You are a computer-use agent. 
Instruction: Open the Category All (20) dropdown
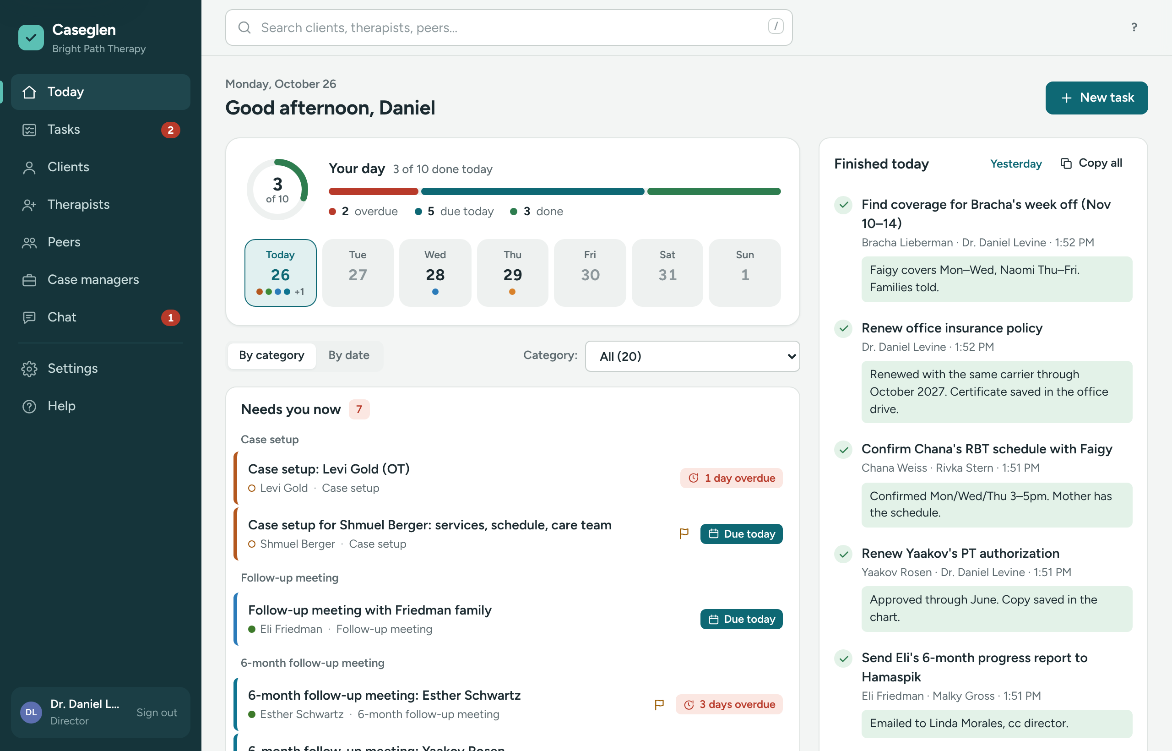coord(692,356)
